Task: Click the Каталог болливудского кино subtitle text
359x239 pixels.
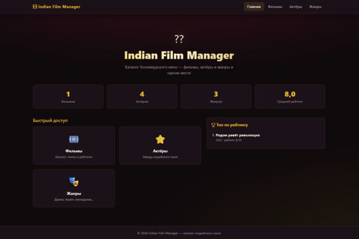Action: coord(179,70)
